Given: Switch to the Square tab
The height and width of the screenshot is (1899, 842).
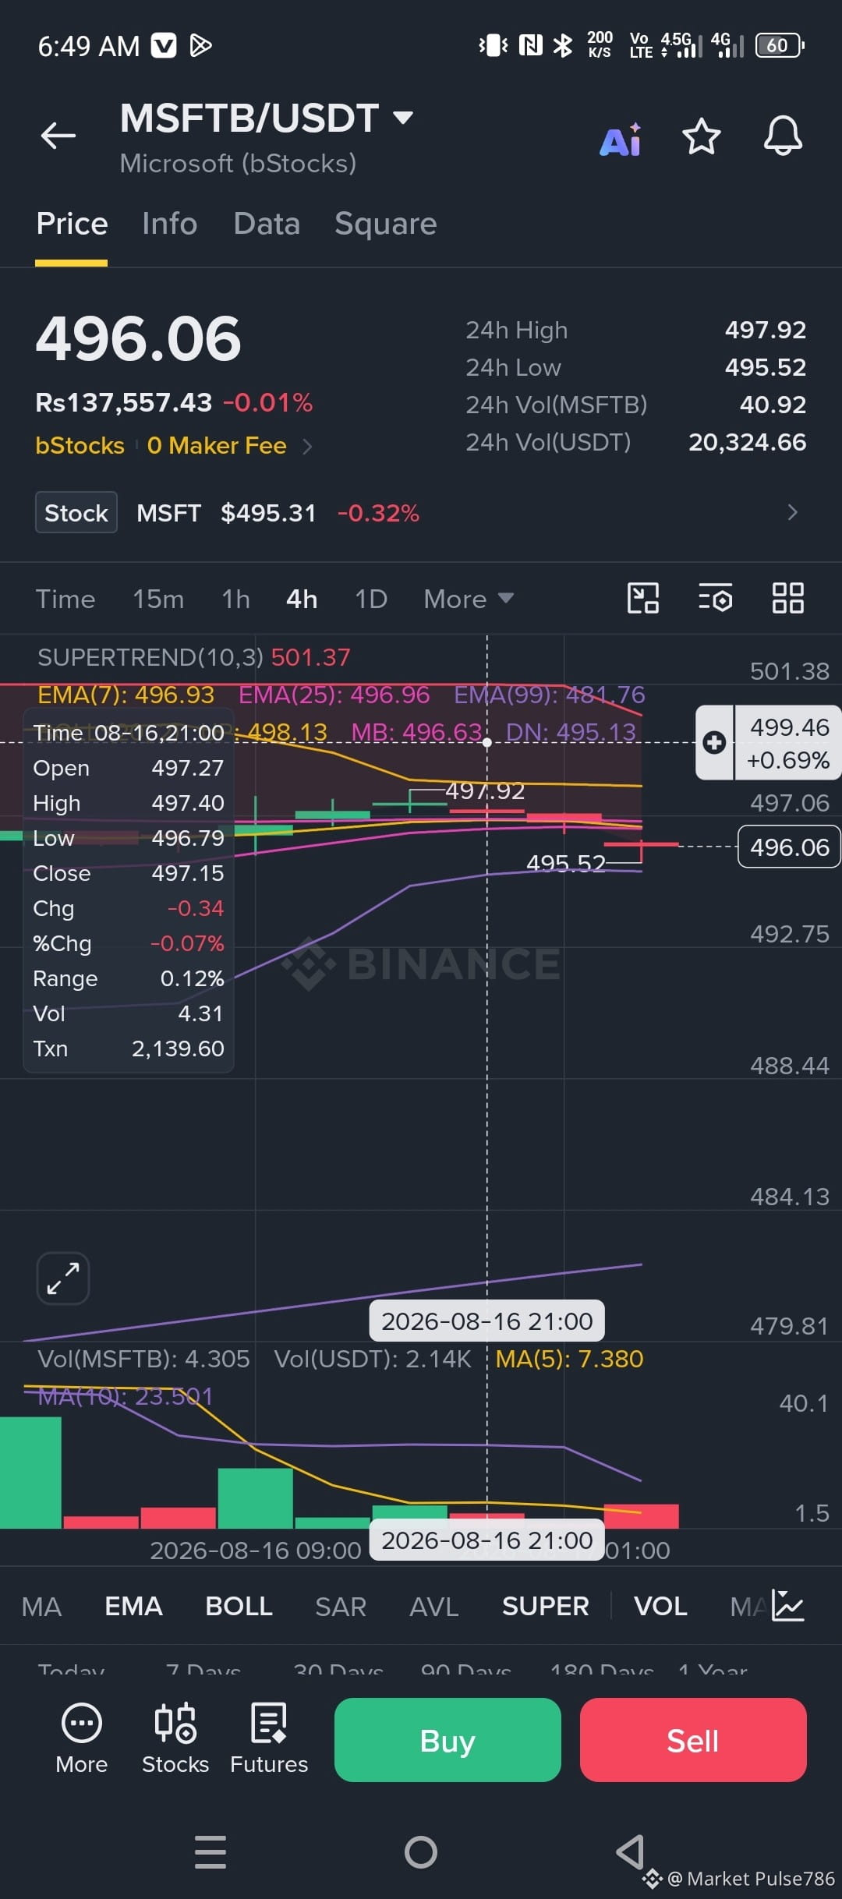Looking at the screenshot, I should click(385, 224).
